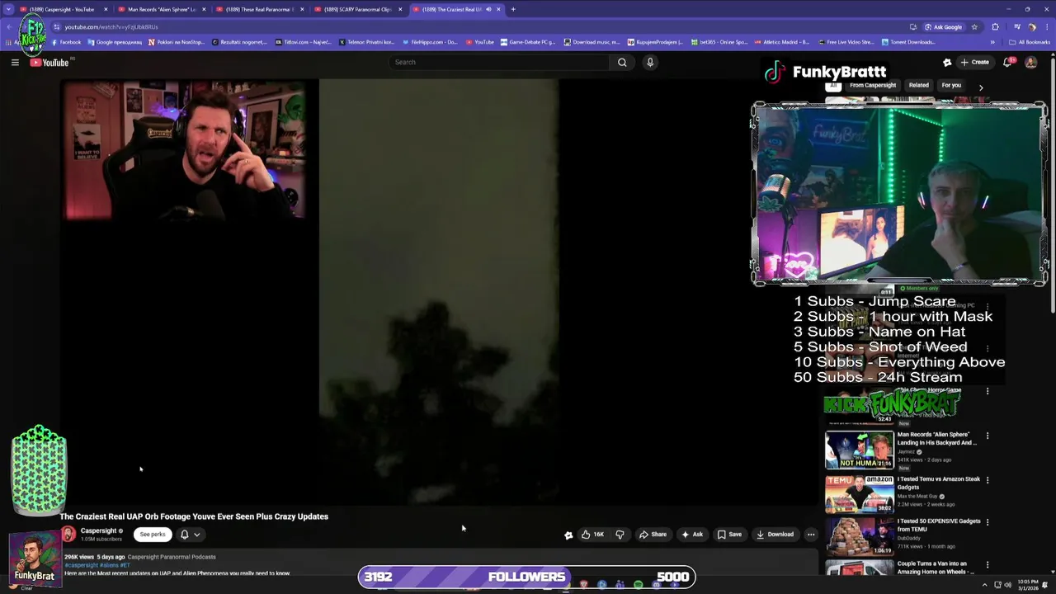Click the Download button
Viewport: 1056px width, 594px height.
click(775, 535)
